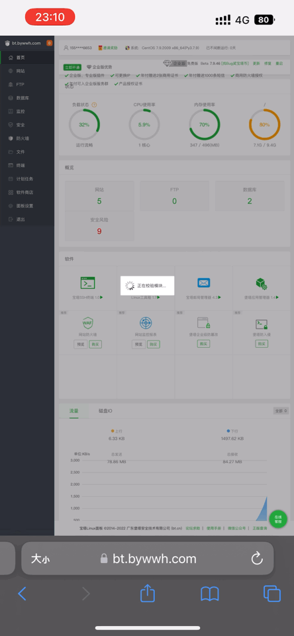This screenshot has width=294, height=636.
Task: Open 终端 in the sidebar
Action: [x=26, y=165]
